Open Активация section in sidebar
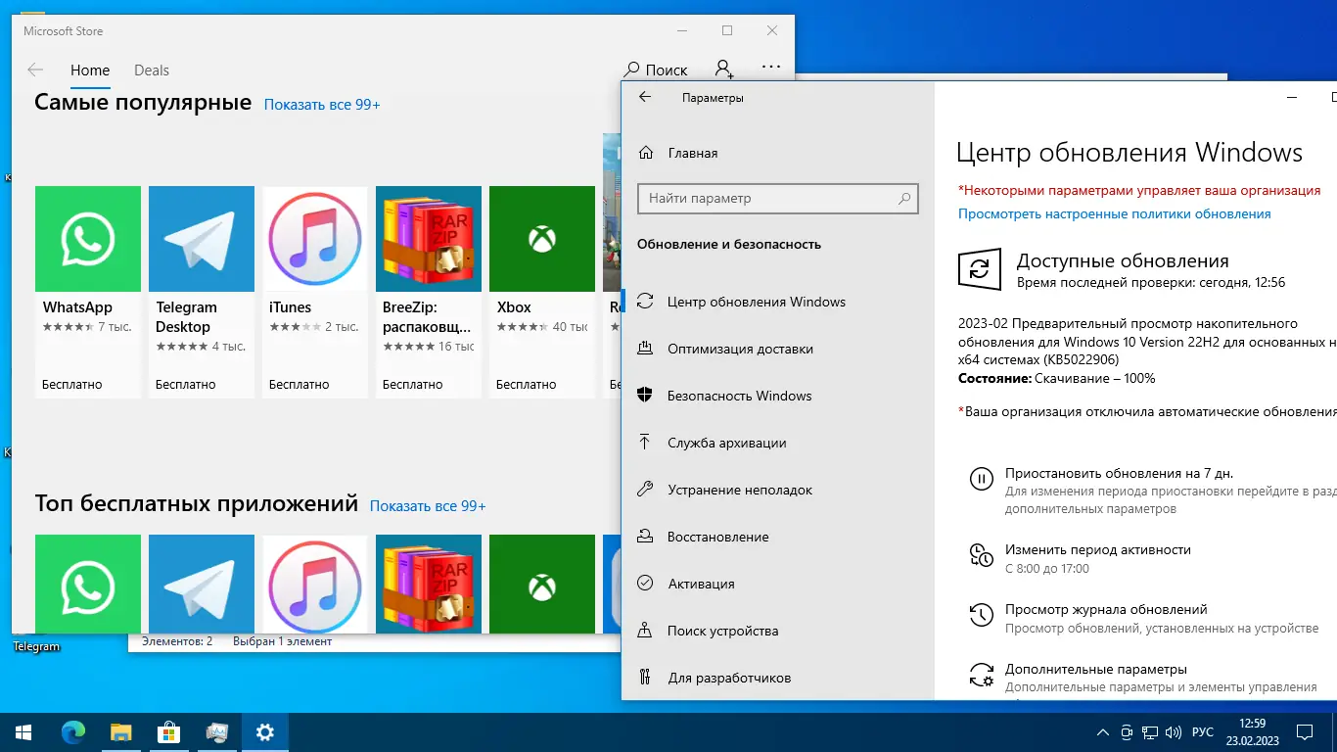 pos(777,584)
